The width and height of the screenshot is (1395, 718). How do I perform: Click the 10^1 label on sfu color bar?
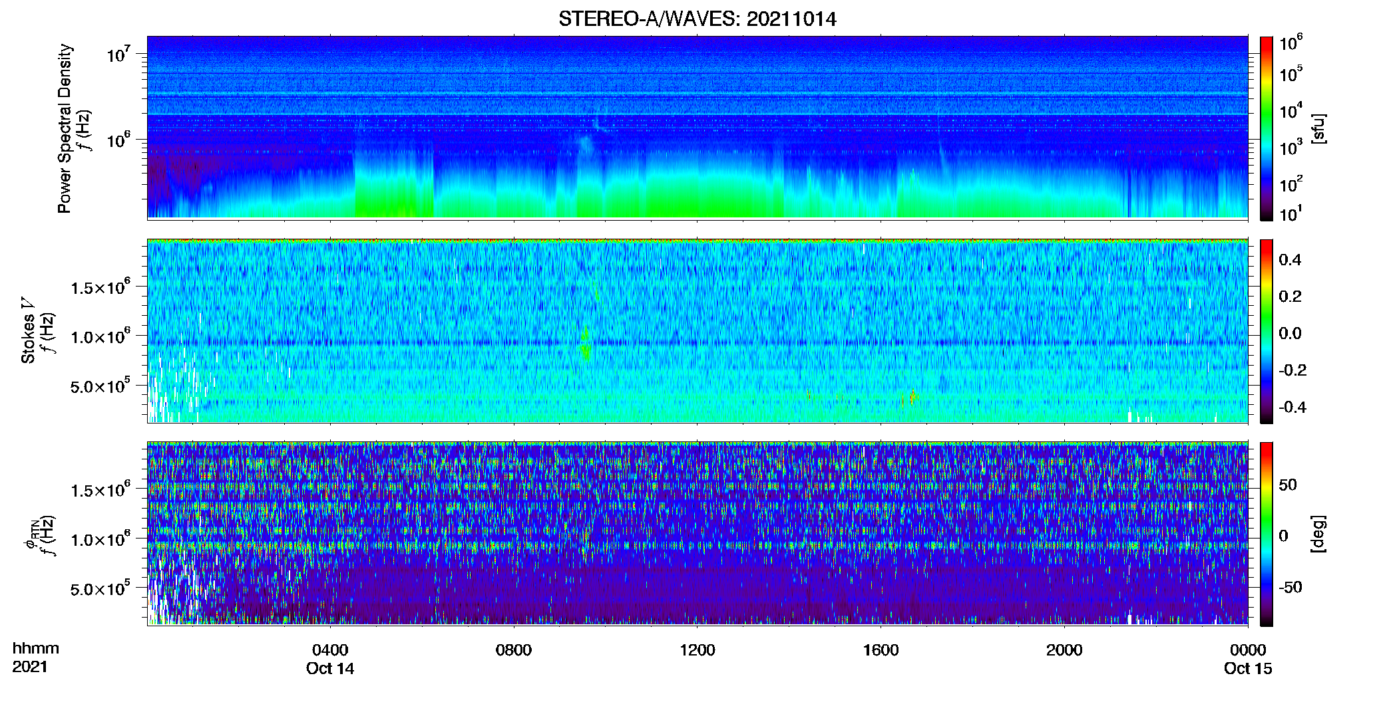[x=1291, y=214]
